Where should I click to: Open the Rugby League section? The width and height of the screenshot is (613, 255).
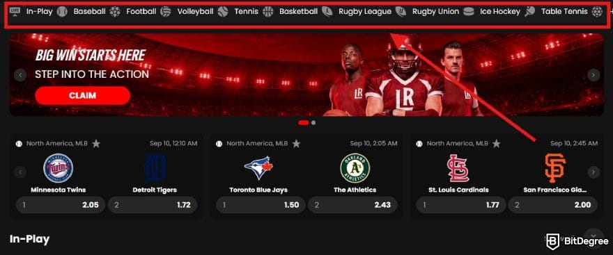coord(365,12)
